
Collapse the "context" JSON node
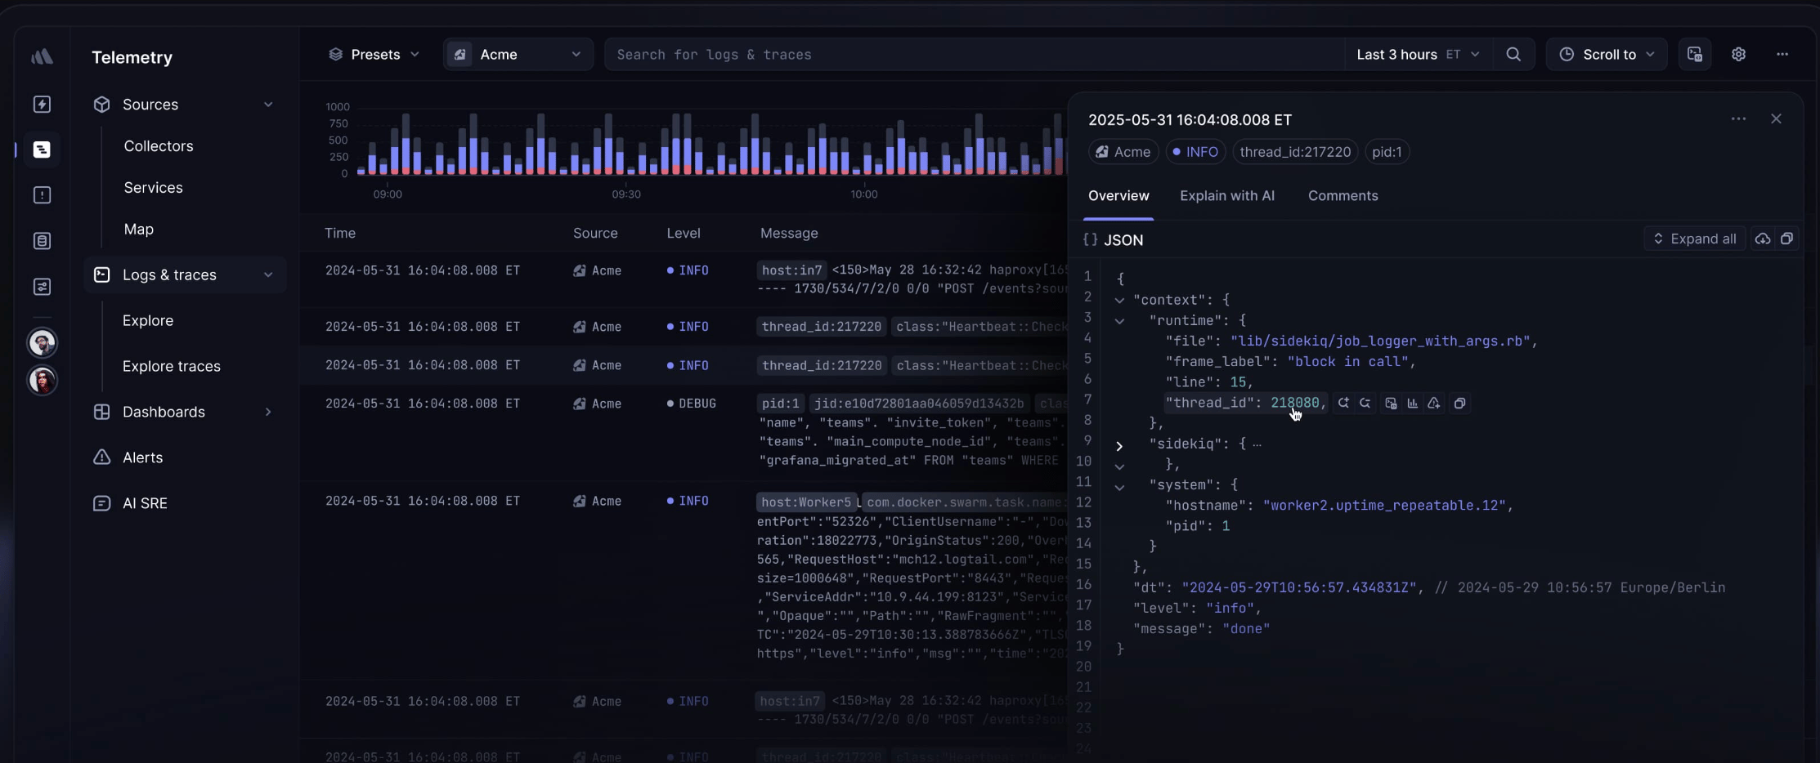click(1119, 301)
